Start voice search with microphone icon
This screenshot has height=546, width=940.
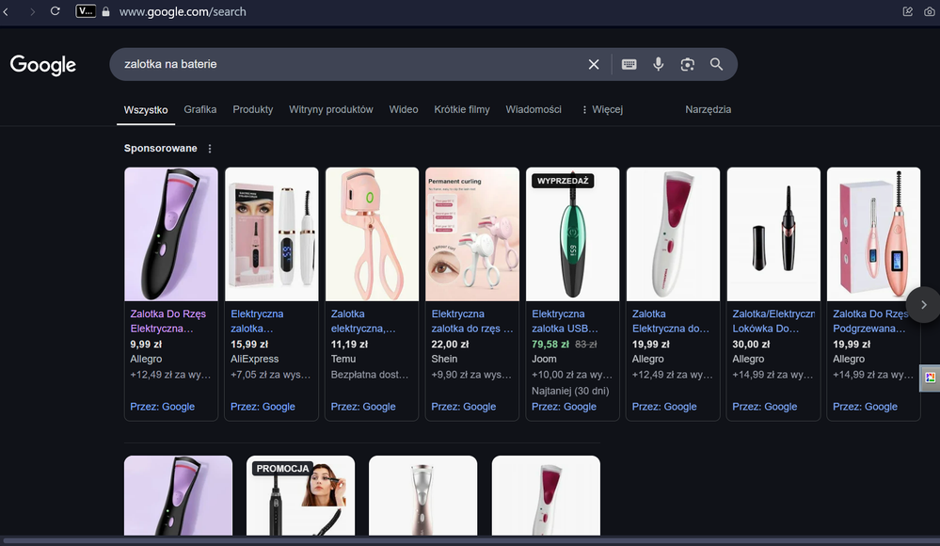click(x=659, y=64)
